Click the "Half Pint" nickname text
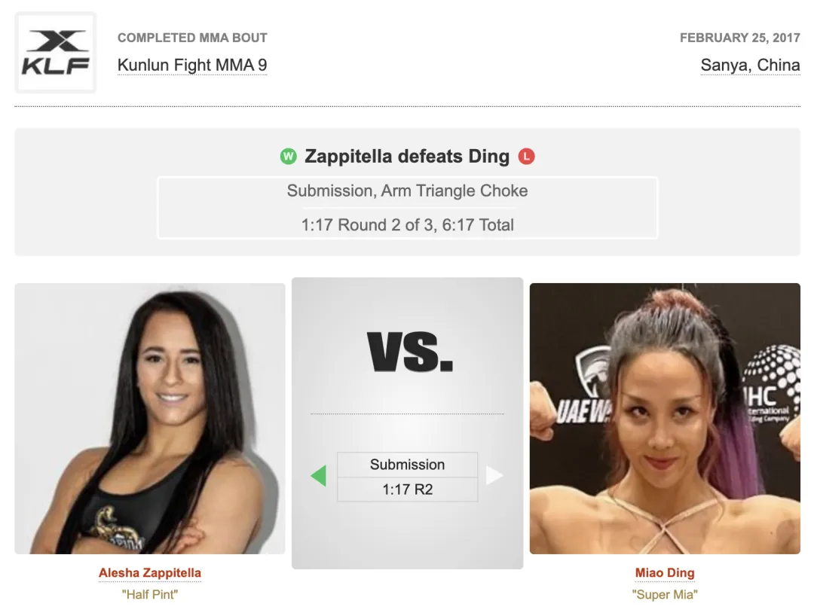This screenshot has height=616, width=814. pos(150,594)
